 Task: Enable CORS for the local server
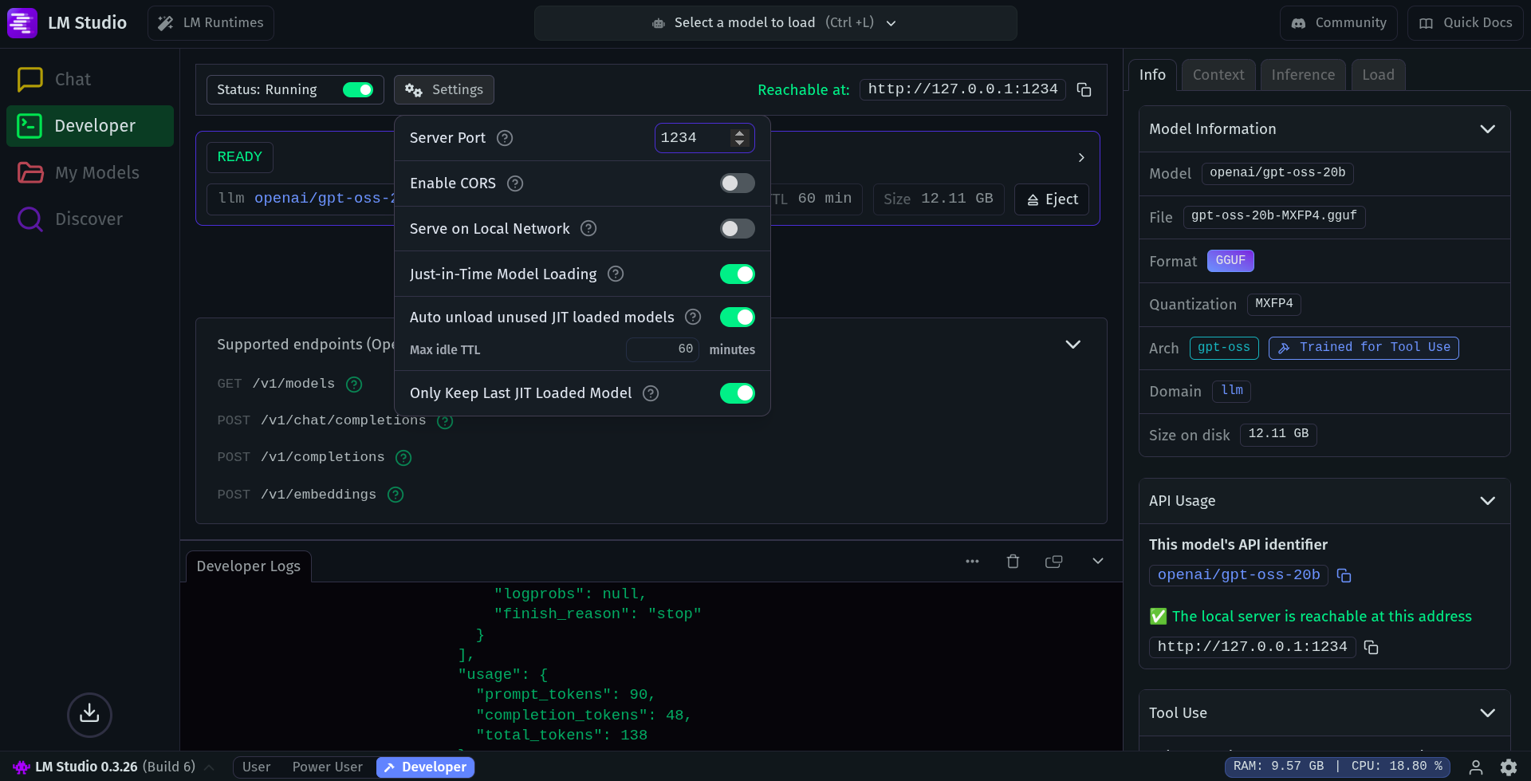coord(737,183)
